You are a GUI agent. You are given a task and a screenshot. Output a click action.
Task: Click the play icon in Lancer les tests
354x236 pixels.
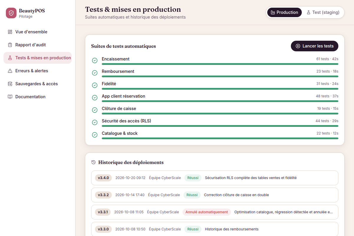click(x=298, y=46)
